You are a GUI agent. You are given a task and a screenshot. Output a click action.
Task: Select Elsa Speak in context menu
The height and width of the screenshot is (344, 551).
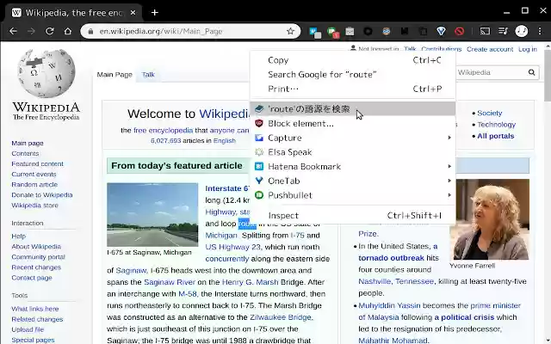(x=352, y=152)
